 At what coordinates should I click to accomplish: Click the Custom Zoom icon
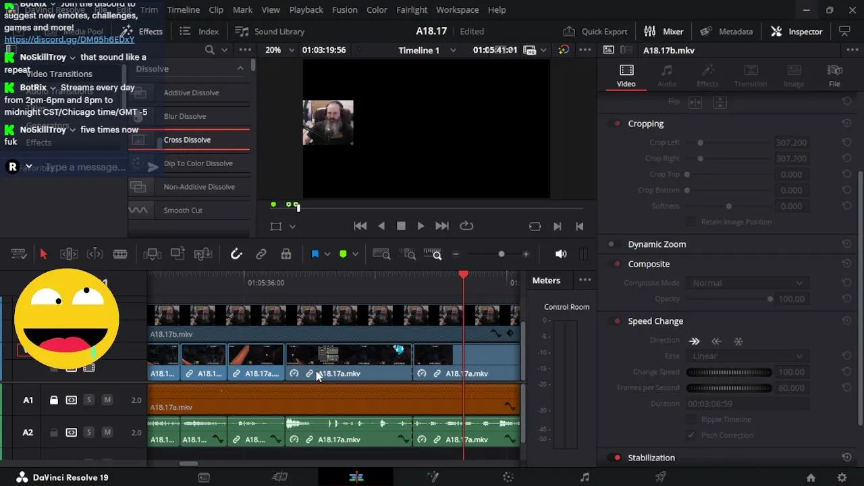pyautogui.click(x=433, y=254)
